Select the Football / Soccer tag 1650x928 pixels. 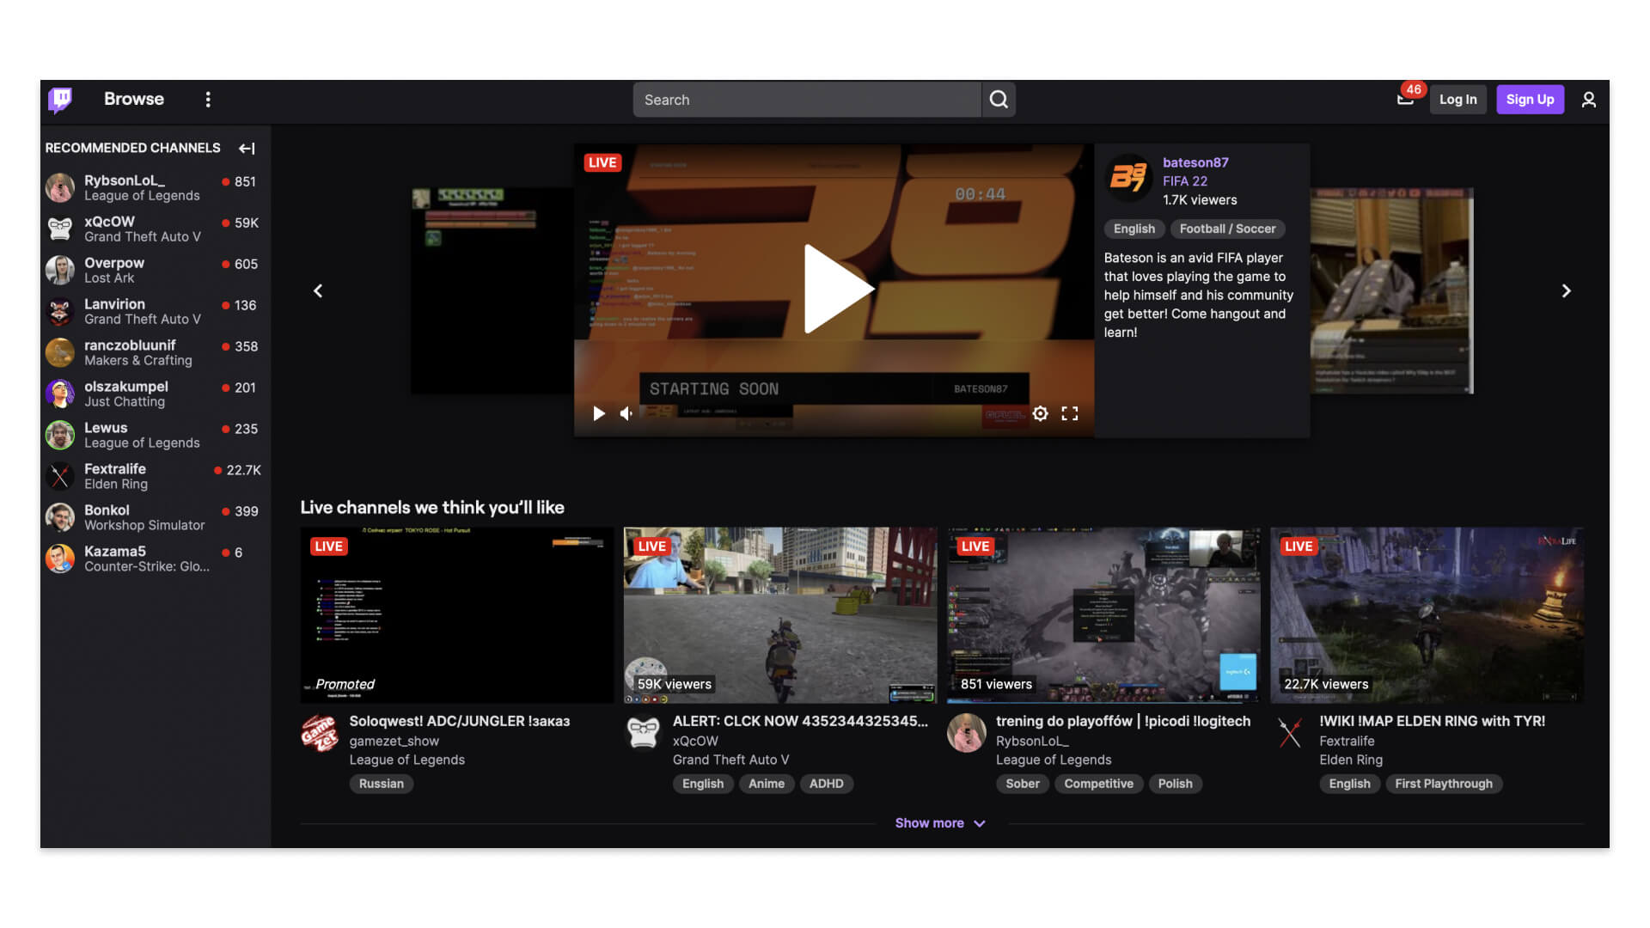click(x=1226, y=229)
